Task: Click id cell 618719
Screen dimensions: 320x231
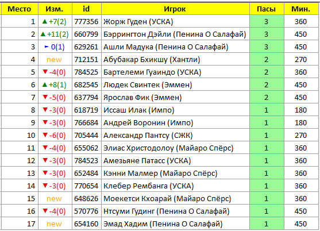Action: (x=86, y=110)
